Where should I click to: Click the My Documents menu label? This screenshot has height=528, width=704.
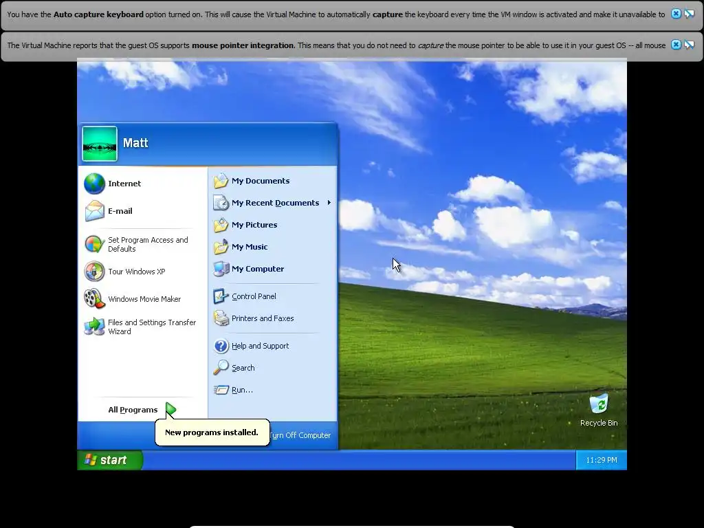point(261,181)
